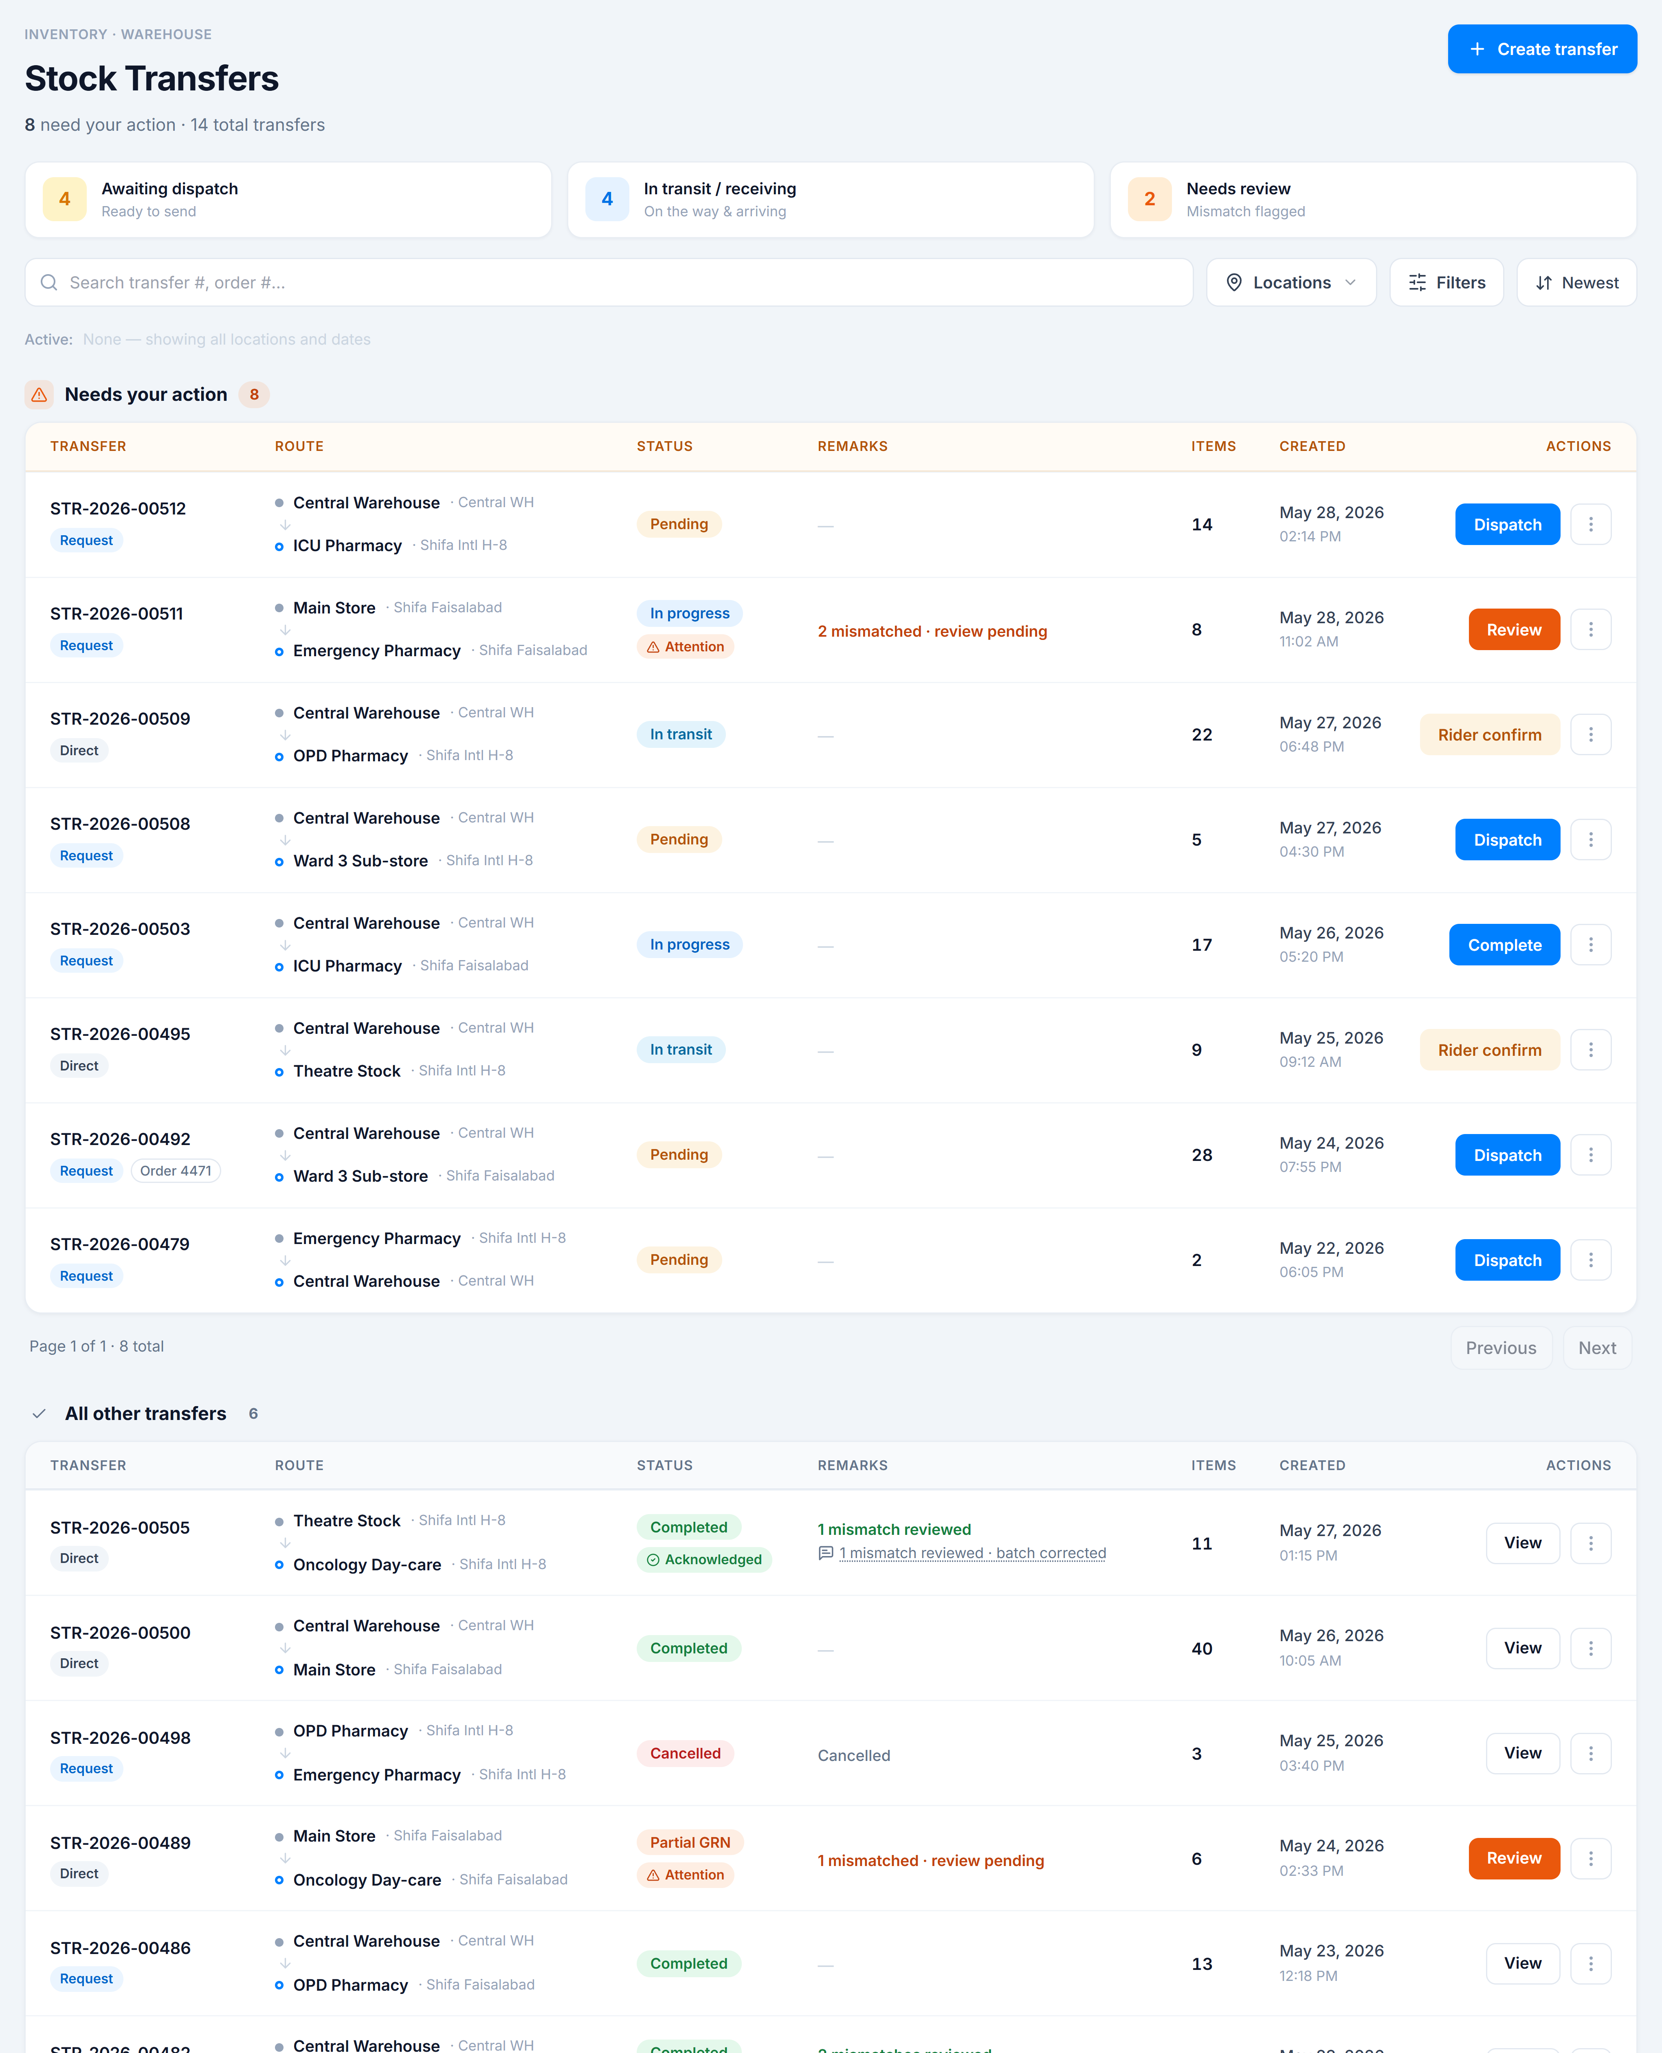Open row menu for STR-2026-00498

tap(1590, 1754)
